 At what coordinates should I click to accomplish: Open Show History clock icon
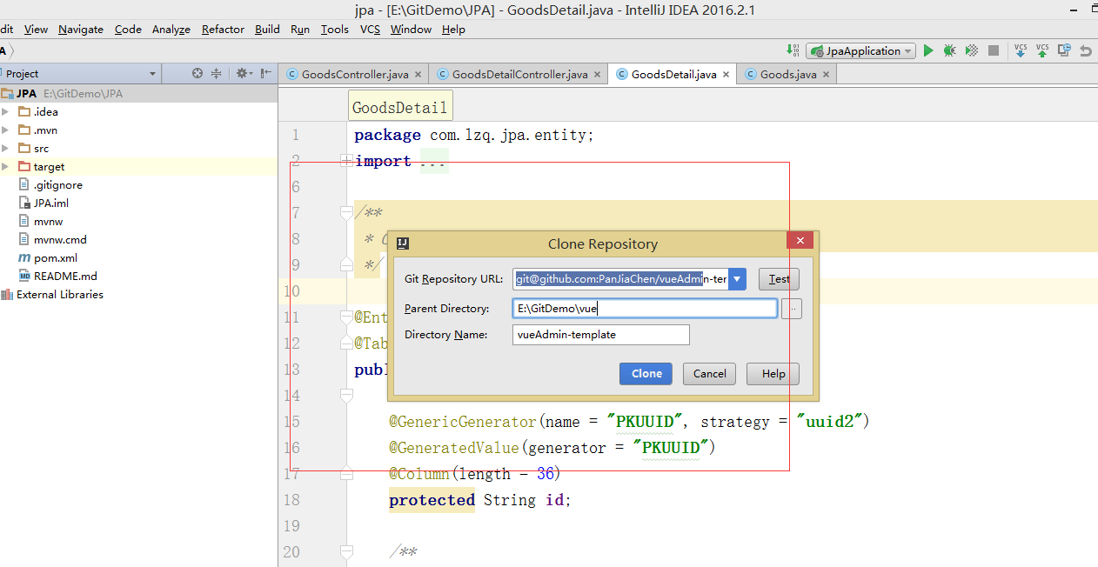(1064, 50)
